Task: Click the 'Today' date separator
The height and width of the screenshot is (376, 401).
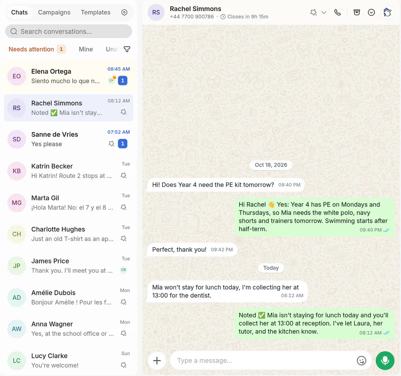Action: pyautogui.click(x=271, y=268)
